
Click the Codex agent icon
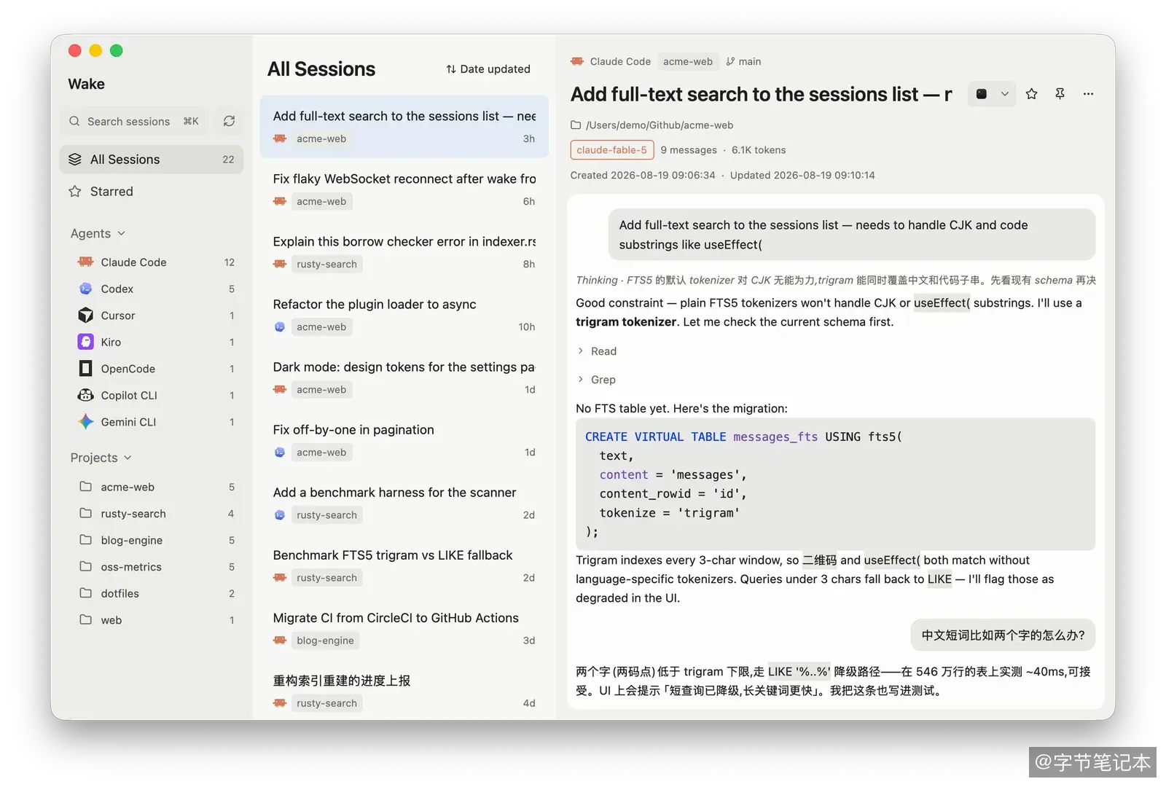[x=85, y=289]
